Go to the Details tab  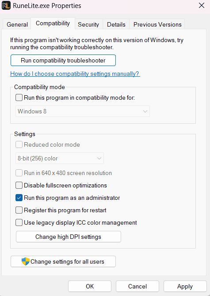tap(116, 24)
